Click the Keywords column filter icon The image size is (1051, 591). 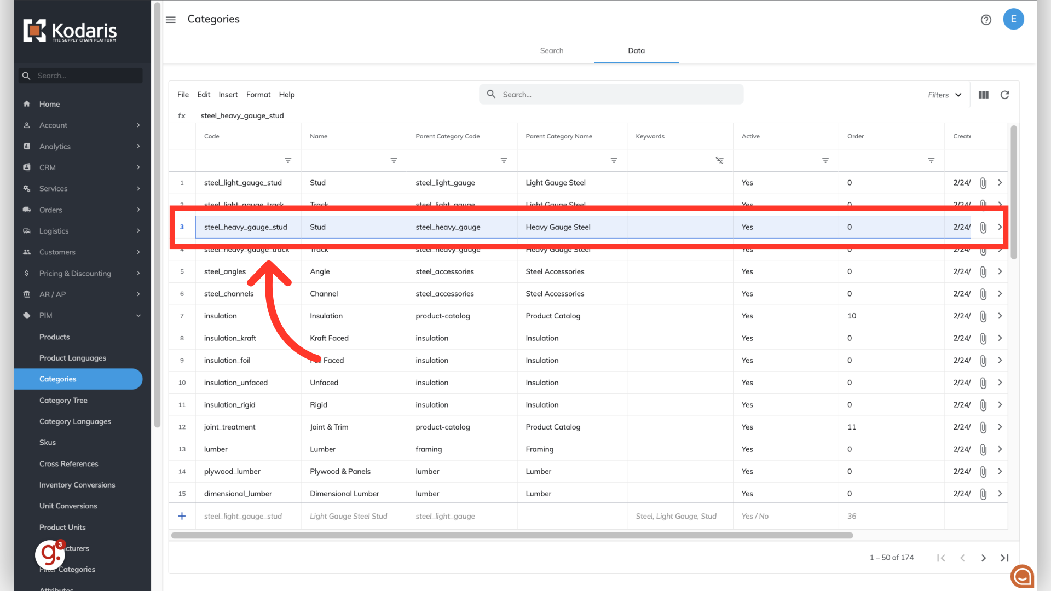pos(719,160)
